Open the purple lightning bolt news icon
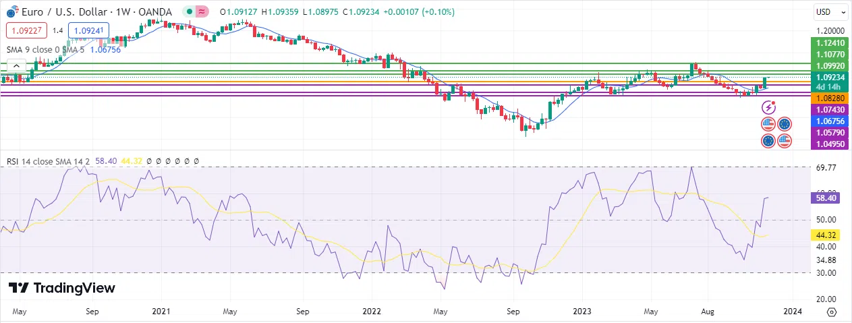Viewport: 852px width, 323px height. pyautogui.click(x=770, y=107)
